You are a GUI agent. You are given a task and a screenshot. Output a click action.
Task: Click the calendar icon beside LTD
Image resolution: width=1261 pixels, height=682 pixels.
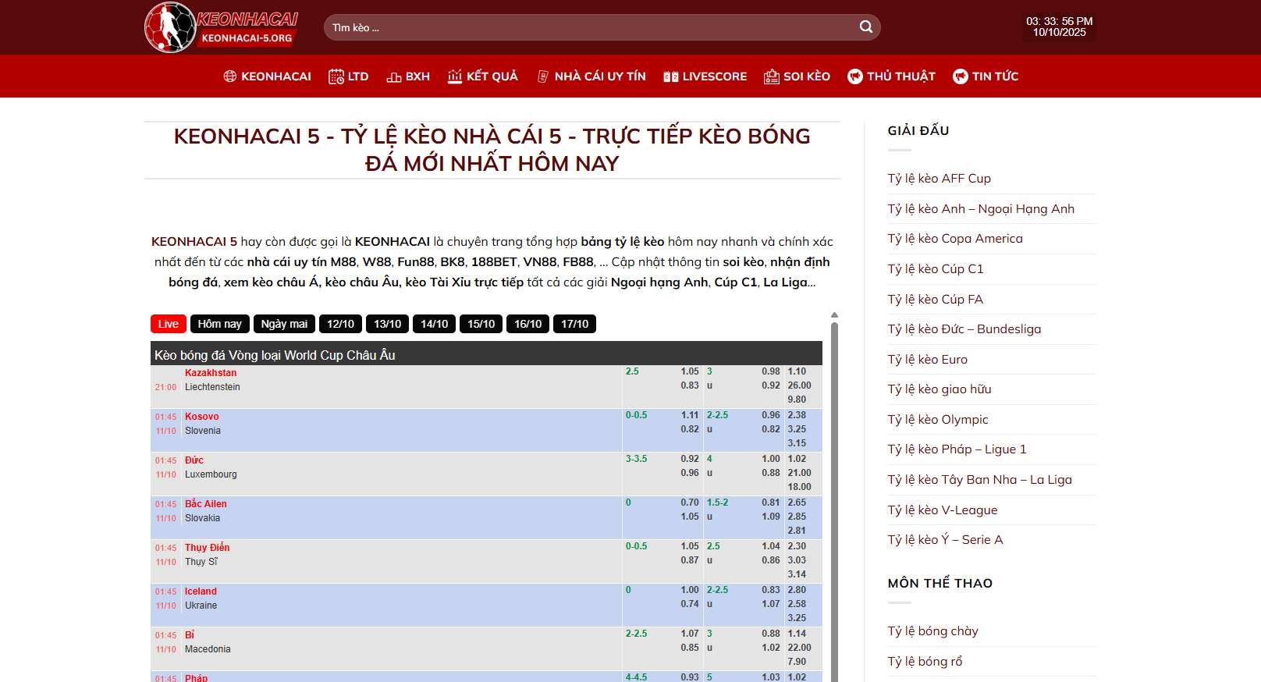click(336, 76)
